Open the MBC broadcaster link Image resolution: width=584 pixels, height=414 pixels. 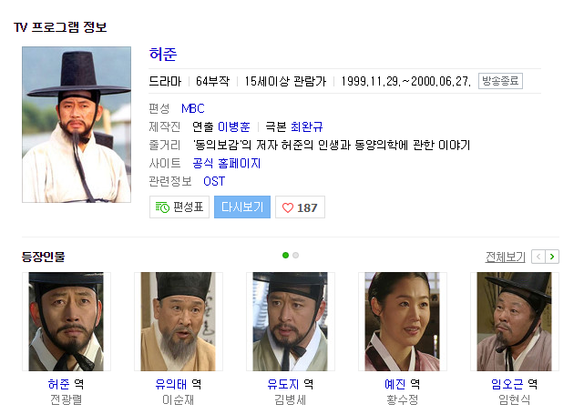(x=193, y=108)
